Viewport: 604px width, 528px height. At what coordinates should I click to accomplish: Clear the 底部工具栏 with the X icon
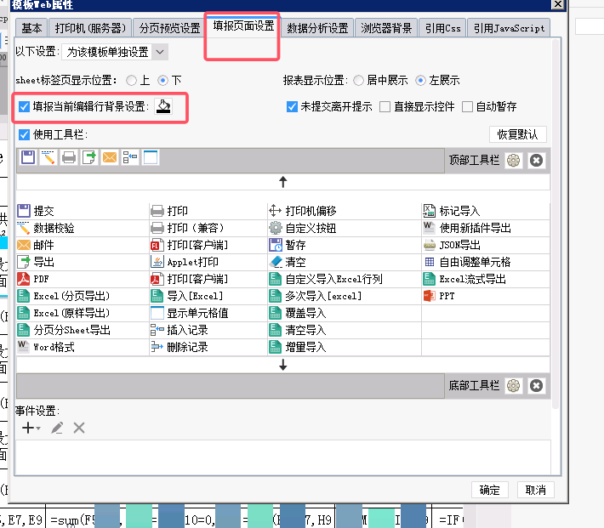[536, 385]
